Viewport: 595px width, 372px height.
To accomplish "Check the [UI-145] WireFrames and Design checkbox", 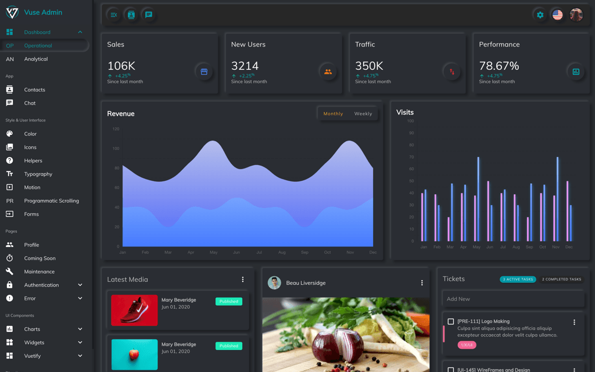I will pyautogui.click(x=451, y=370).
